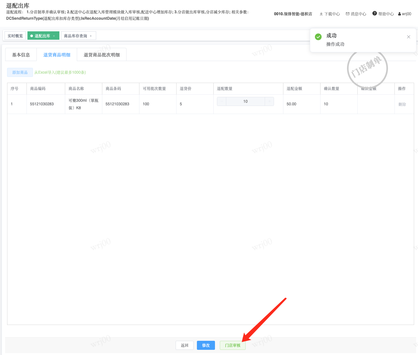Screen dimensions: 418x355
Task: Switch to the 商品库存查询 tab
Action: tap(76, 36)
